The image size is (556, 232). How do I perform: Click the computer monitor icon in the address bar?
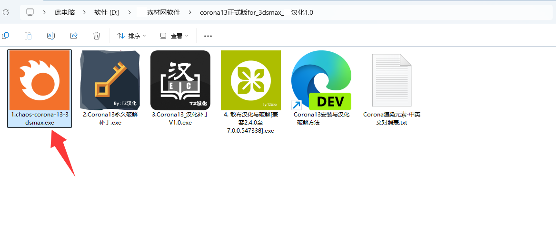click(x=30, y=12)
